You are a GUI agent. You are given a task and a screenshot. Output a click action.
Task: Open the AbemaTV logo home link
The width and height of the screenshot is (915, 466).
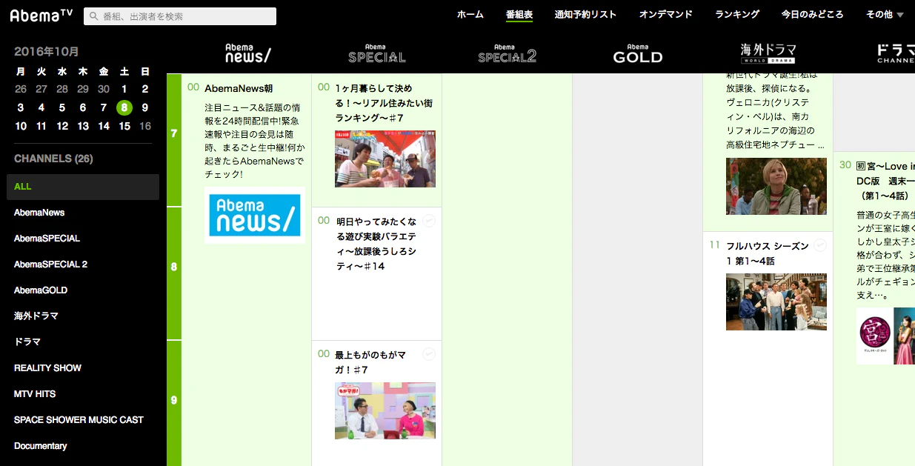[x=41, y=16]
